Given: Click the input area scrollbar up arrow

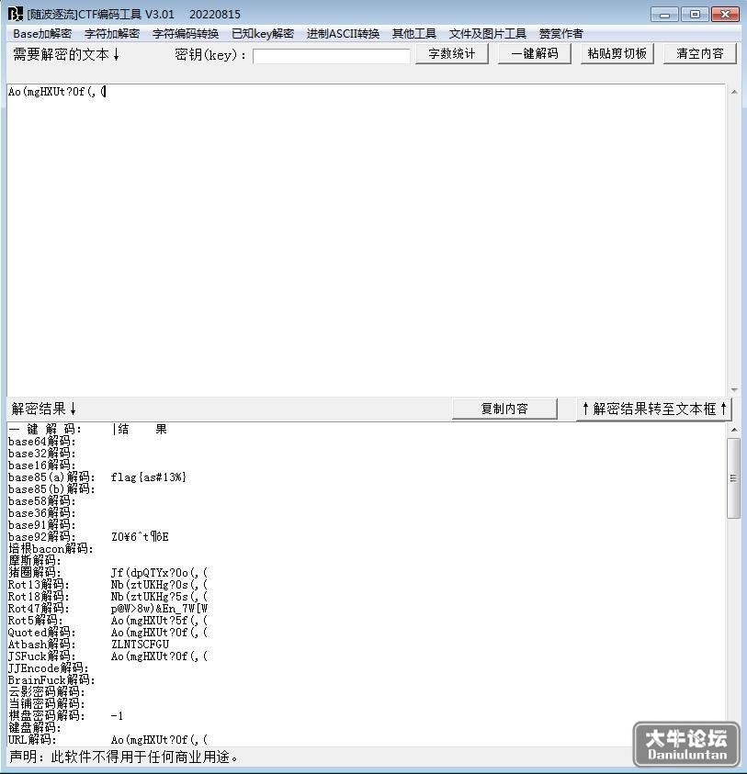Looking at the screenshot, I should (x=733, y=92).
